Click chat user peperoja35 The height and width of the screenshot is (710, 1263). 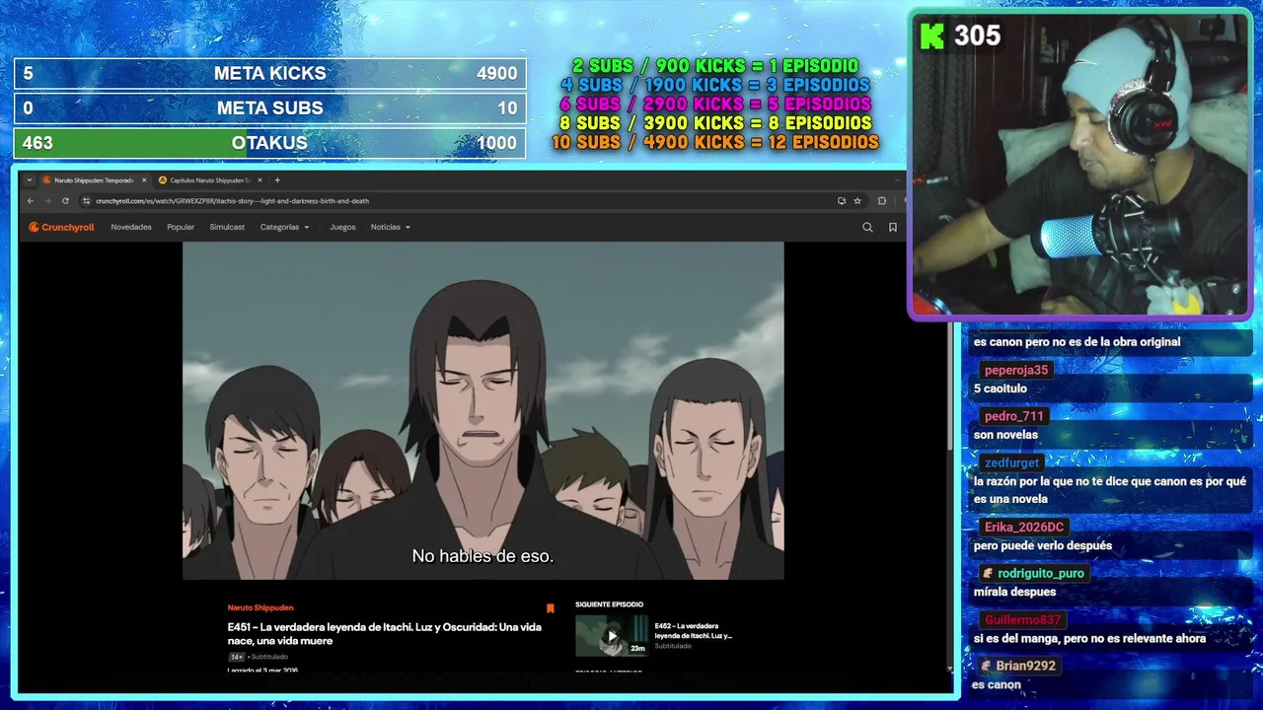click(x=1015, y=370)
